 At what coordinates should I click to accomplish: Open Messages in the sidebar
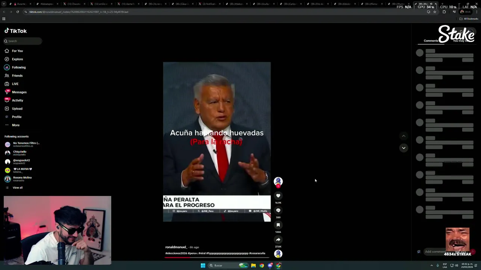point(19,92)
